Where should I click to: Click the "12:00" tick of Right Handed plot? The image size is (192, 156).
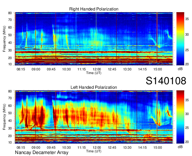97,69
